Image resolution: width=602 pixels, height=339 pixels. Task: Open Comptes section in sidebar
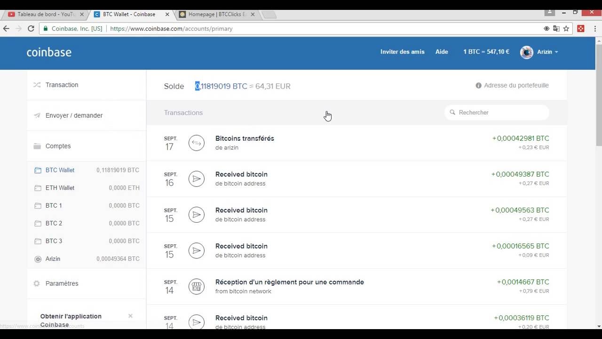(x=87, y=146)
